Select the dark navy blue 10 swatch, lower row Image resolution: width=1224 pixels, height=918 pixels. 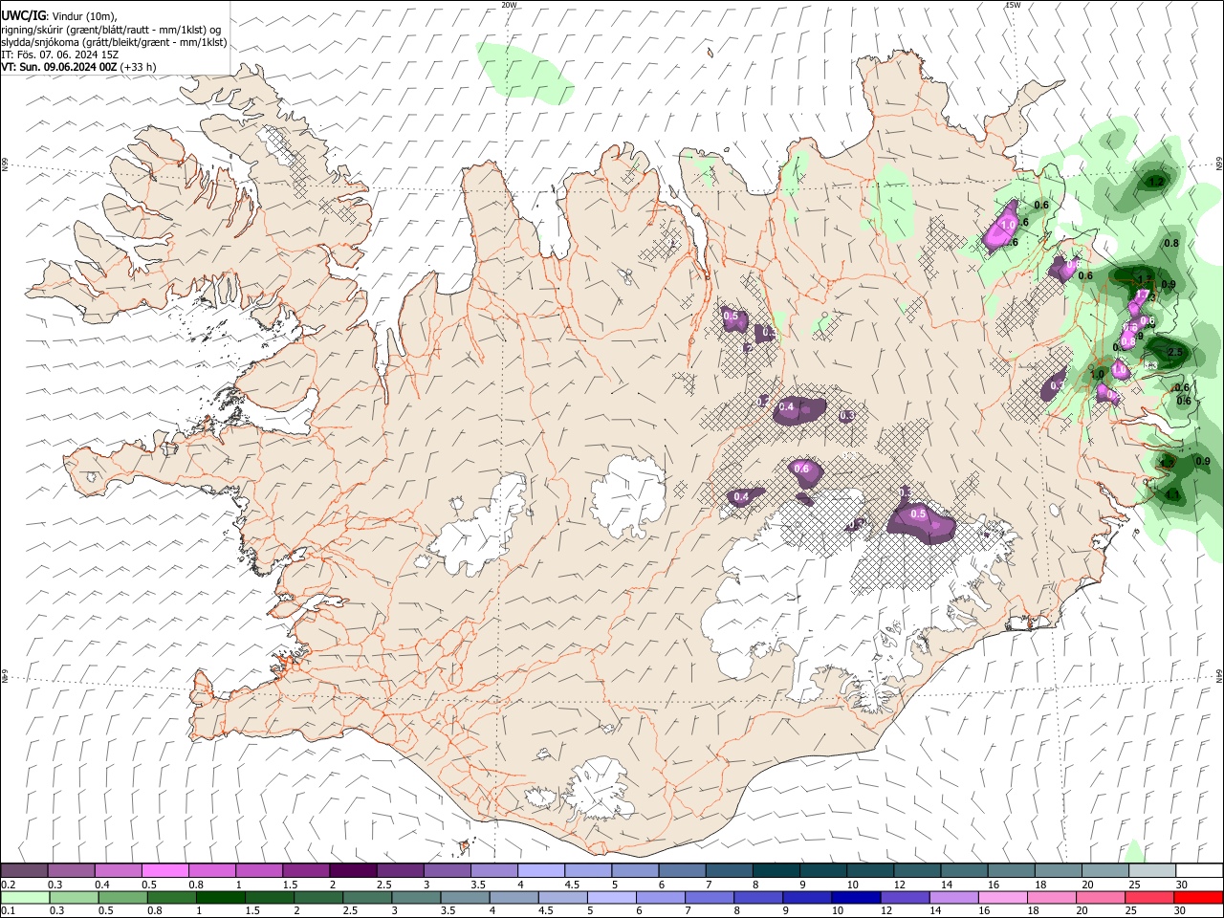click(854, 897)
